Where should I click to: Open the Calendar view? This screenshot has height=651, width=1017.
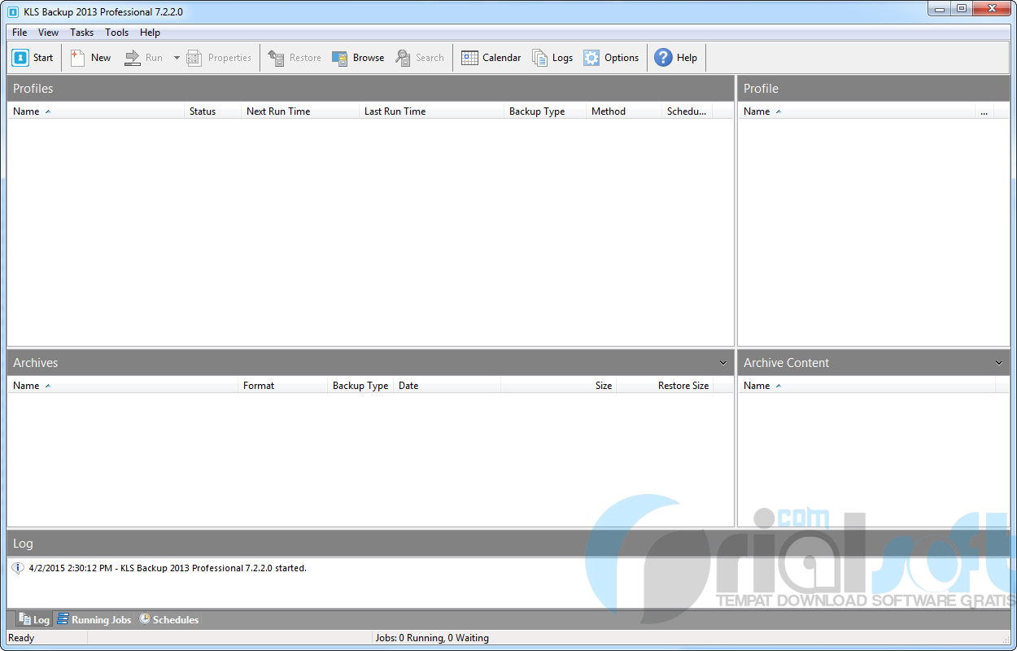tap(491, 58)
